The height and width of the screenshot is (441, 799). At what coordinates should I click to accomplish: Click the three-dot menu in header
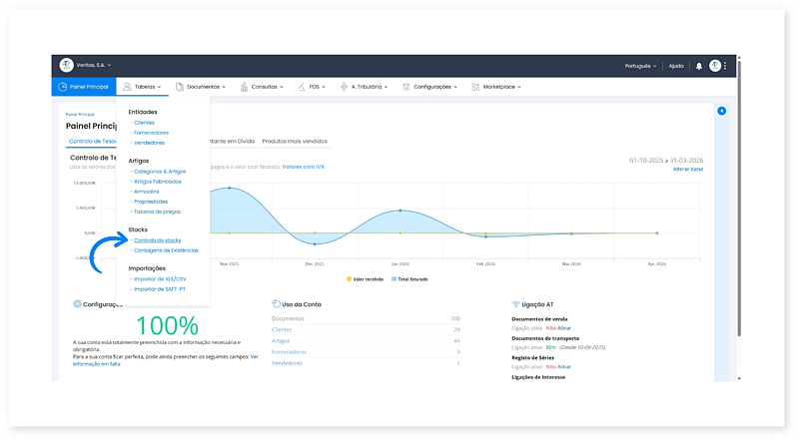(726, 66)
